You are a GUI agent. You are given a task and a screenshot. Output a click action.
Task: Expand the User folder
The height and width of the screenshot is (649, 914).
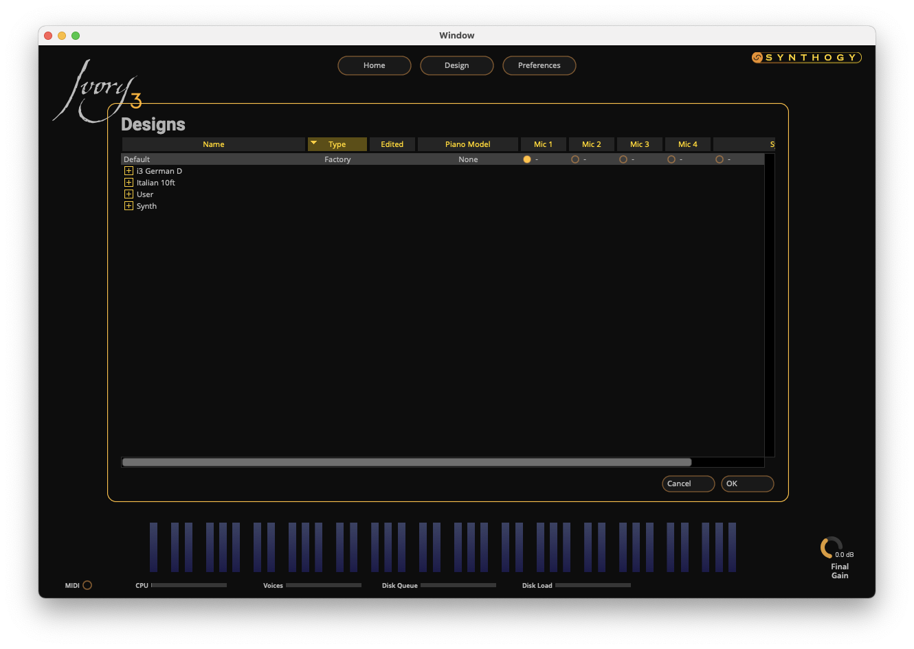(x=129, y=194)
